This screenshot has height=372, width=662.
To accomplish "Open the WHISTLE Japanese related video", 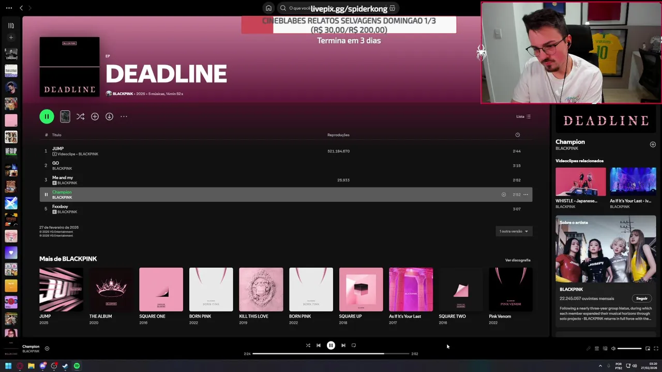I will tap(580, 188).
